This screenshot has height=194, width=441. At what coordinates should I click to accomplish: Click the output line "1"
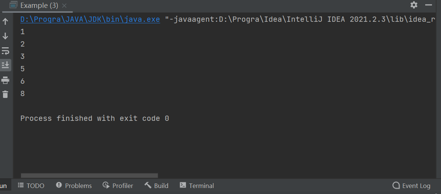pos(23,32)
